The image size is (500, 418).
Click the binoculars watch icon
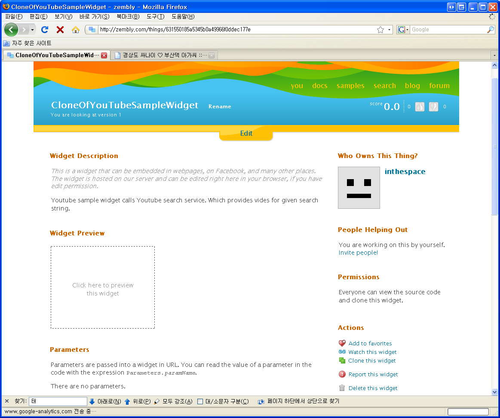[x=342, y=352]
